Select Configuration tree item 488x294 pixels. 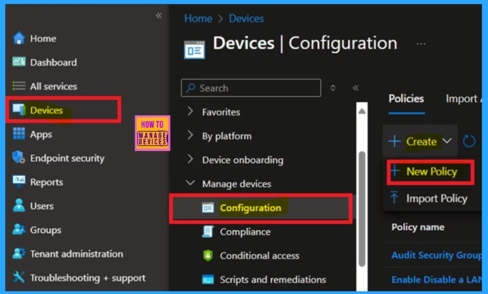pyautogui.click(x=251, y=207)
